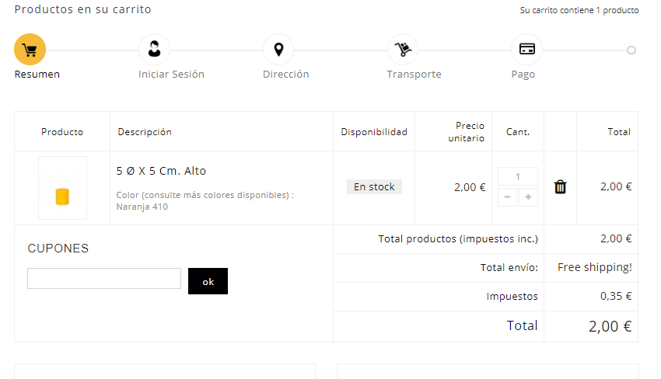Click the quantity input field

click(x=517, y=176)
